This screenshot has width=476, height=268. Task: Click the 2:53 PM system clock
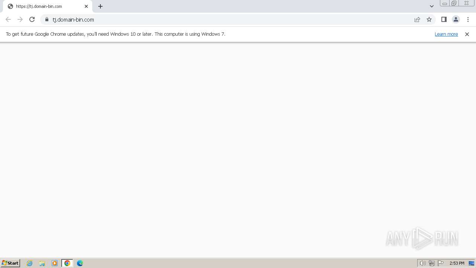[457, 263]
